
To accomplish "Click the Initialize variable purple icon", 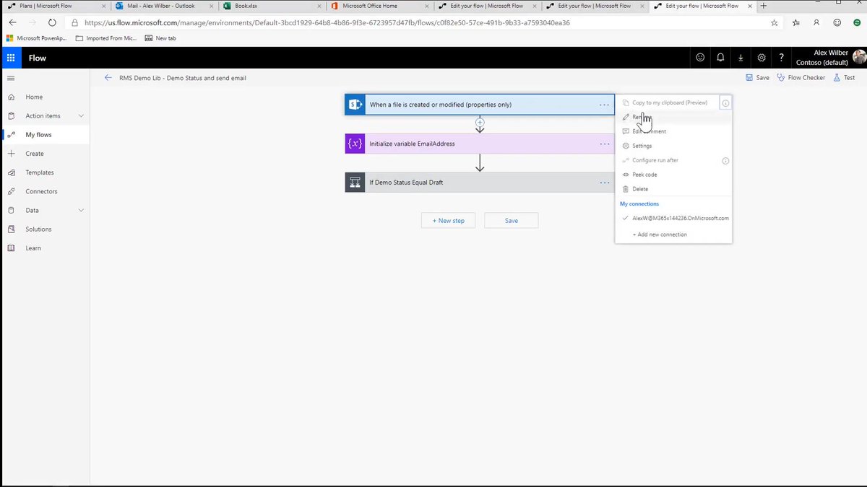I will (355, 144).
